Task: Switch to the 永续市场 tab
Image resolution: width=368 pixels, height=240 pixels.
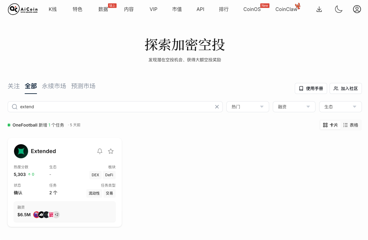Action: 54,86
